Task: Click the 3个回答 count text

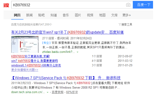Action: pos(97,65)
